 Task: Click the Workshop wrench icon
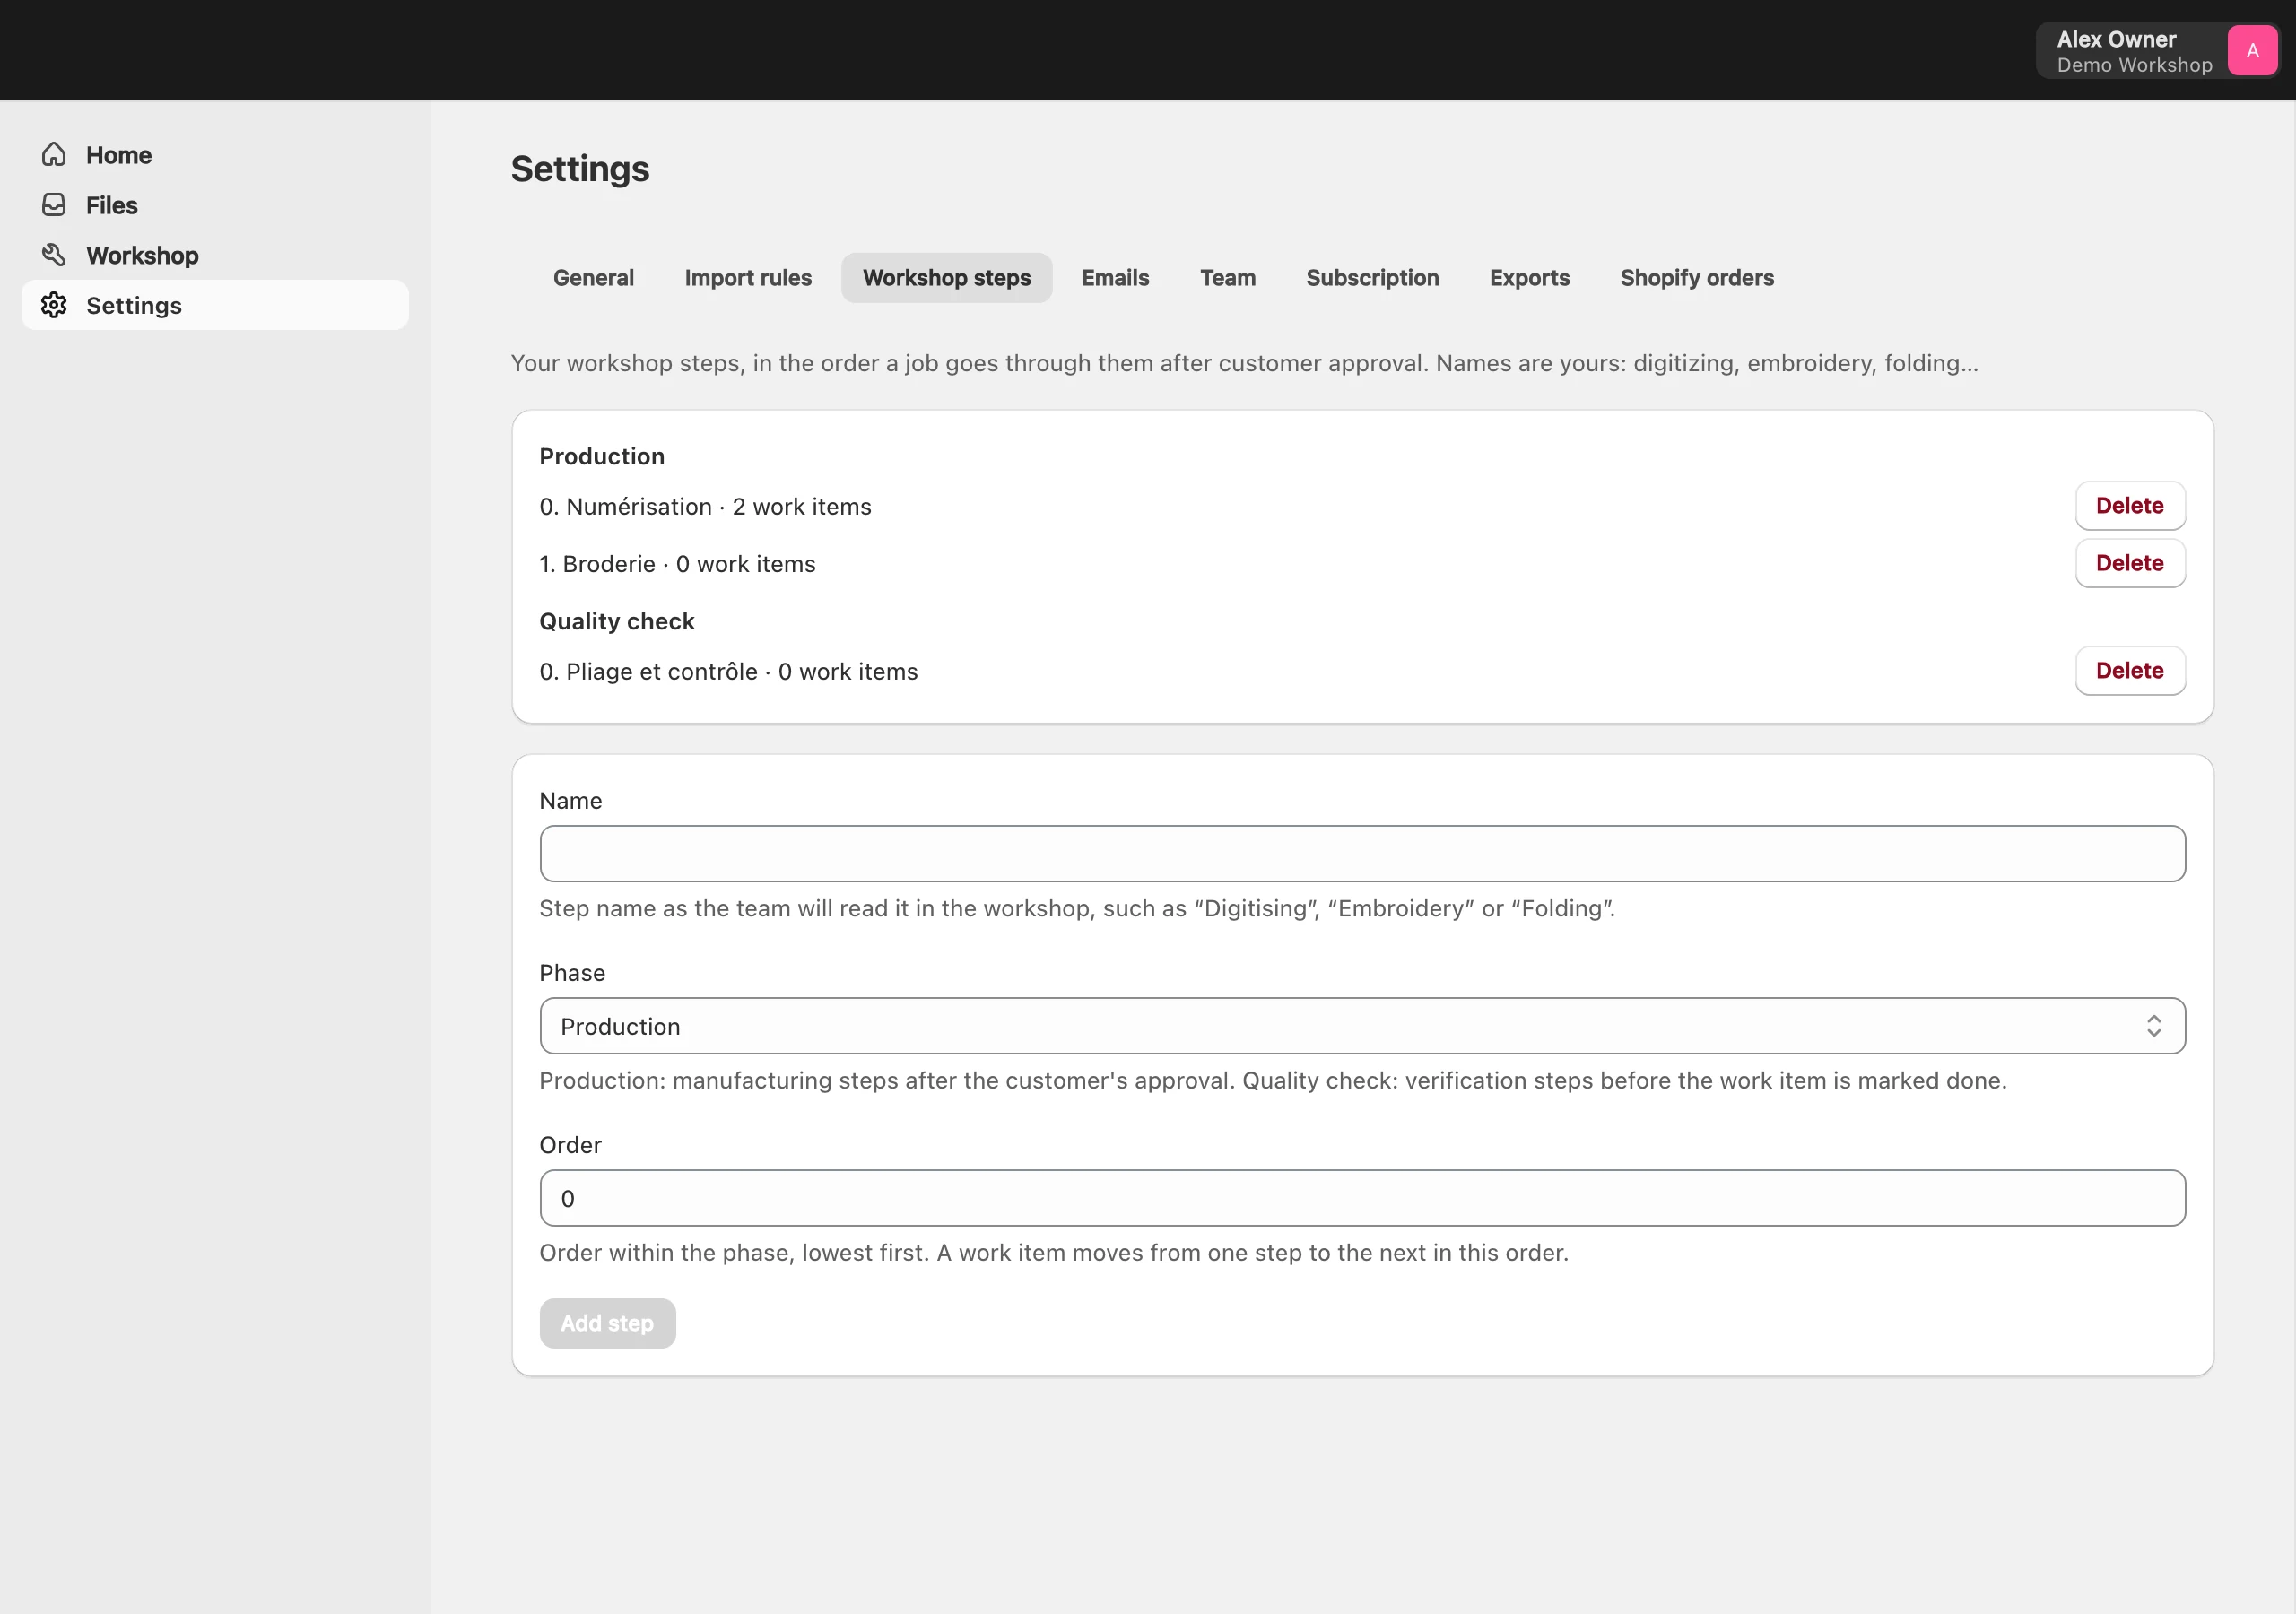pos(54,254)
